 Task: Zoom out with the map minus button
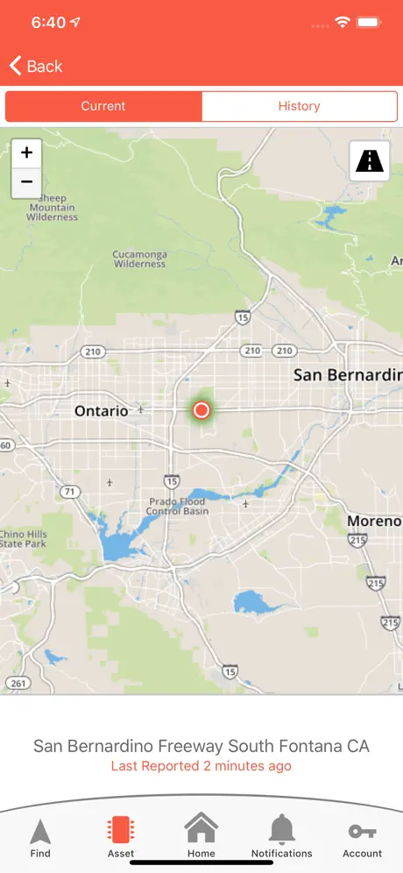26,182
